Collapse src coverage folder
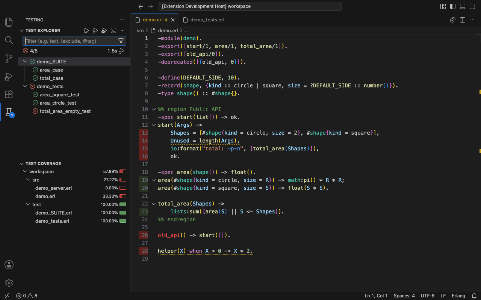 [x=28, y=180]
